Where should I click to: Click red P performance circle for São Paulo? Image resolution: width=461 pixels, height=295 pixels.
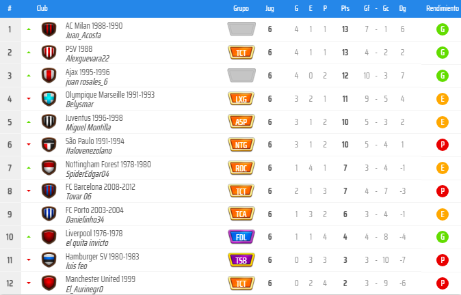(443, 145)
